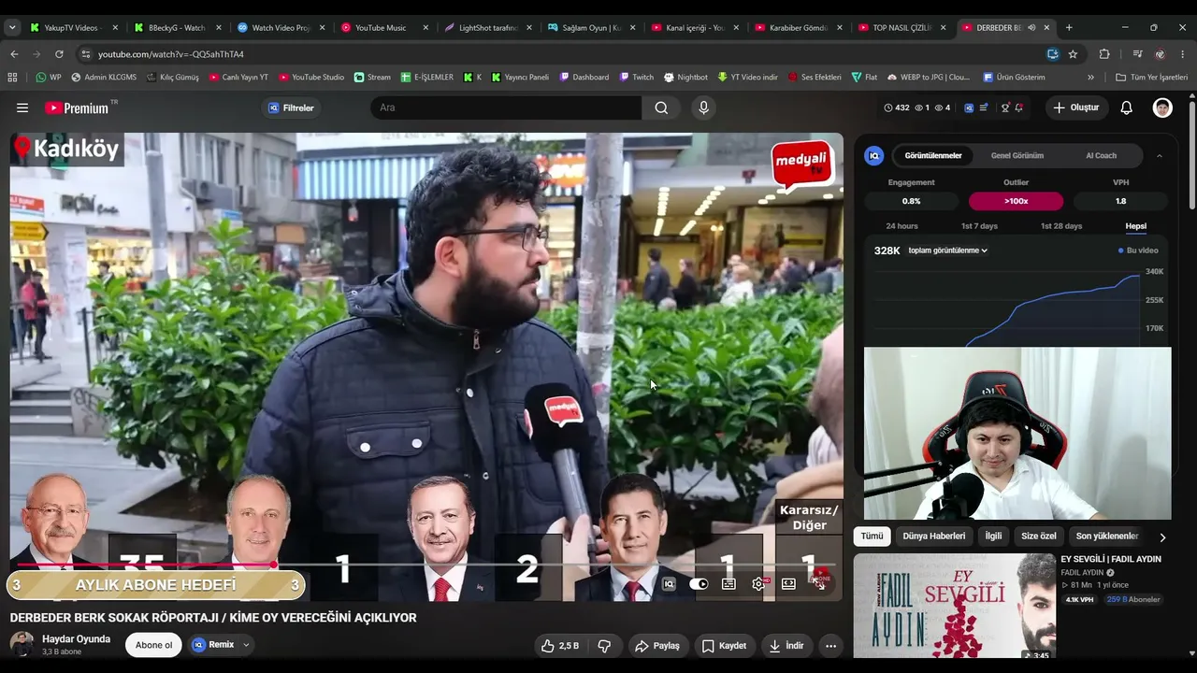Image resolution: width=1197 pixels, height=673 pixels.
Task: Click the YouTube search input field
Action: click(506, 107)
